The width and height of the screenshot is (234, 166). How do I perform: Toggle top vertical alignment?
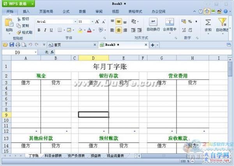[x=112, y=21]
